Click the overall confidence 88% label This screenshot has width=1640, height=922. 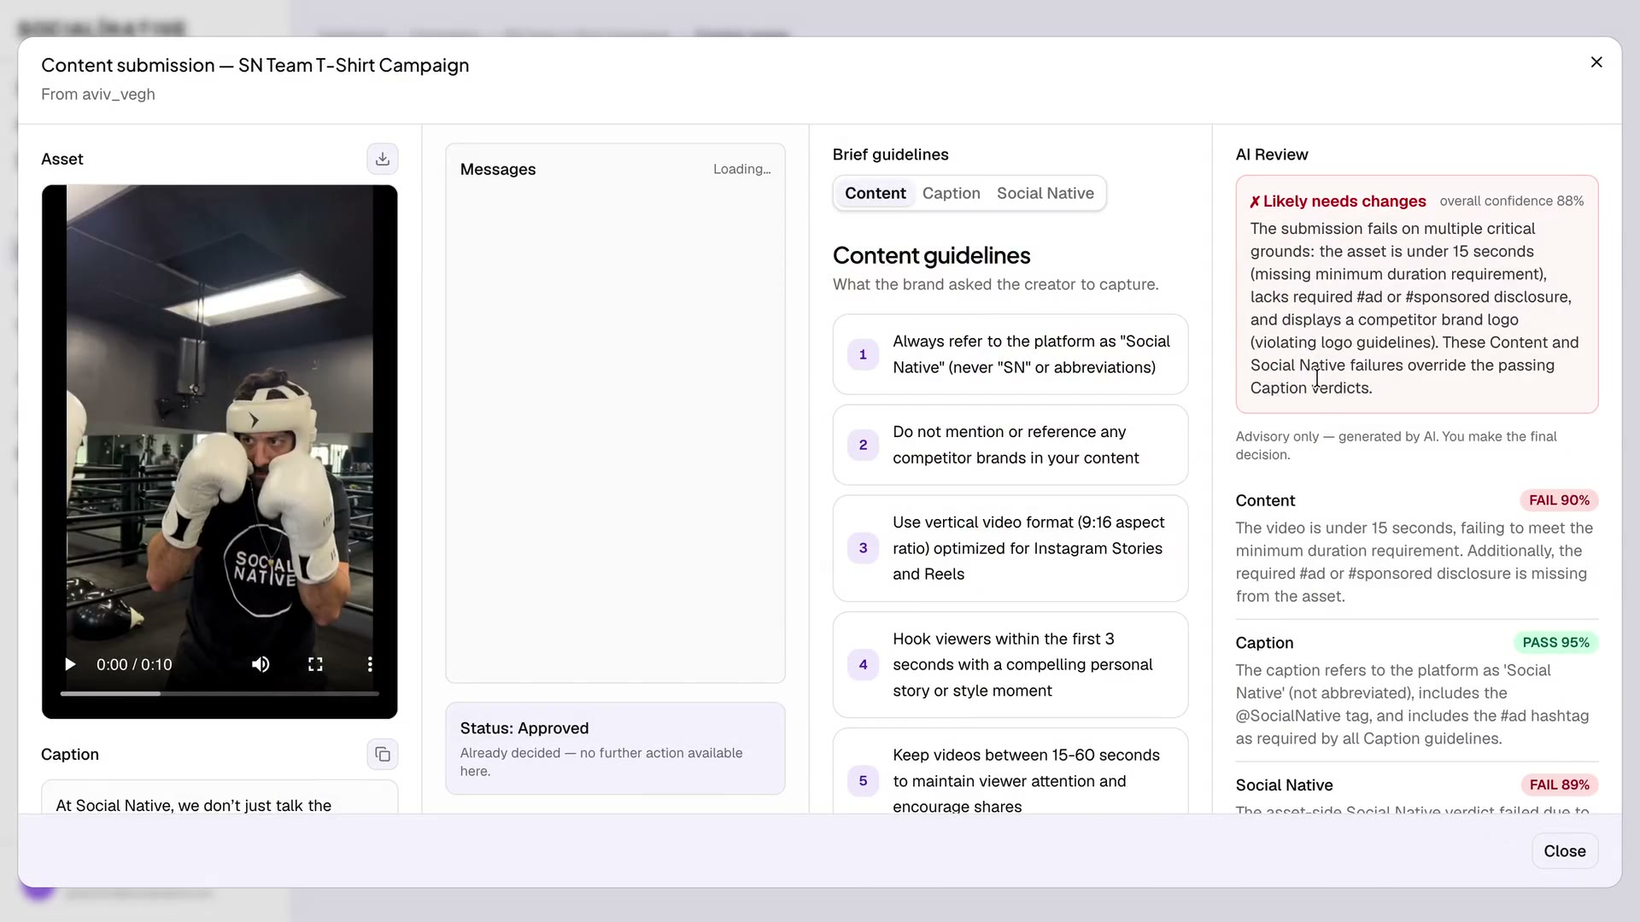(1511, 201)
